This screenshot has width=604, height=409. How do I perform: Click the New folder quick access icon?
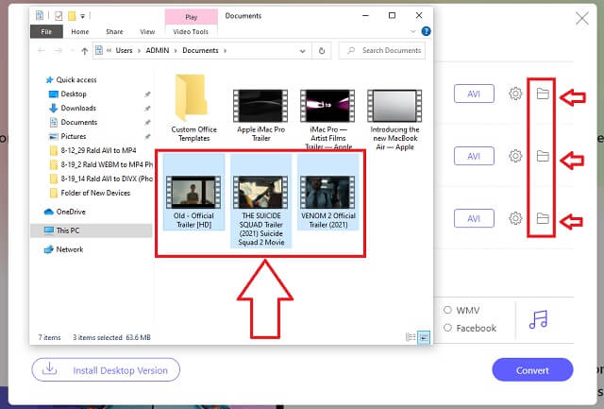tap(72, 16)
